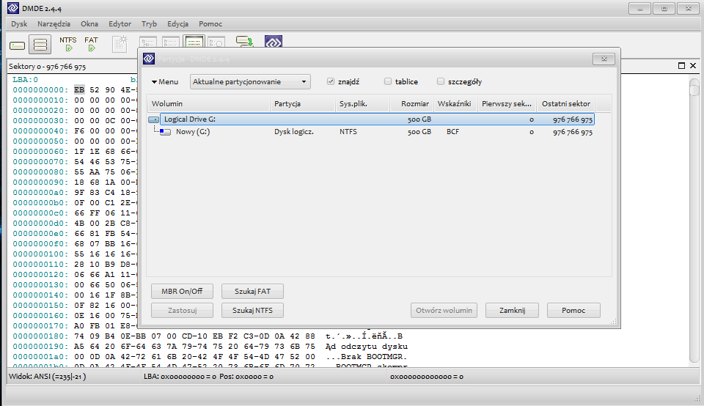
Task: Click the DMDE icon in main title bar
Action: pyautogui.click(x=13, y=8)
